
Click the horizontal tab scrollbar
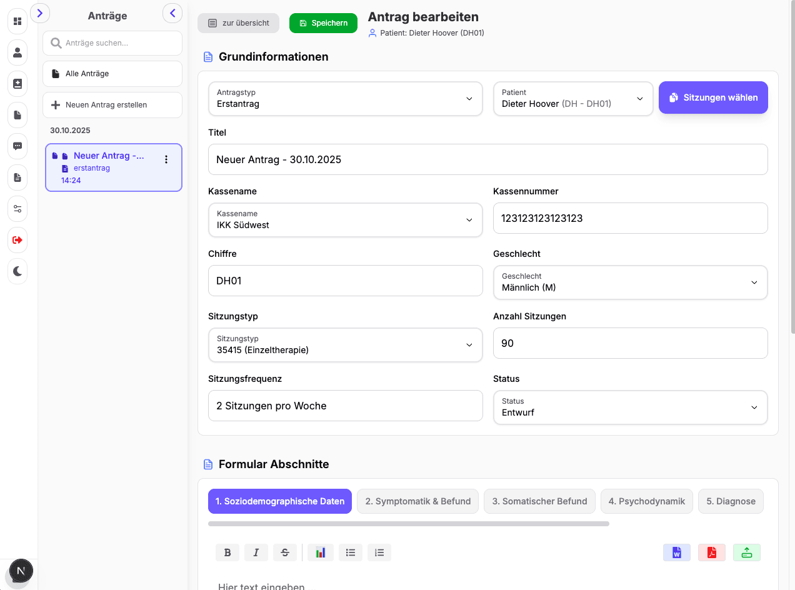tap(408, 524)
